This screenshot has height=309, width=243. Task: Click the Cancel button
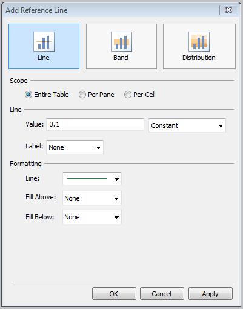point(162,294)
